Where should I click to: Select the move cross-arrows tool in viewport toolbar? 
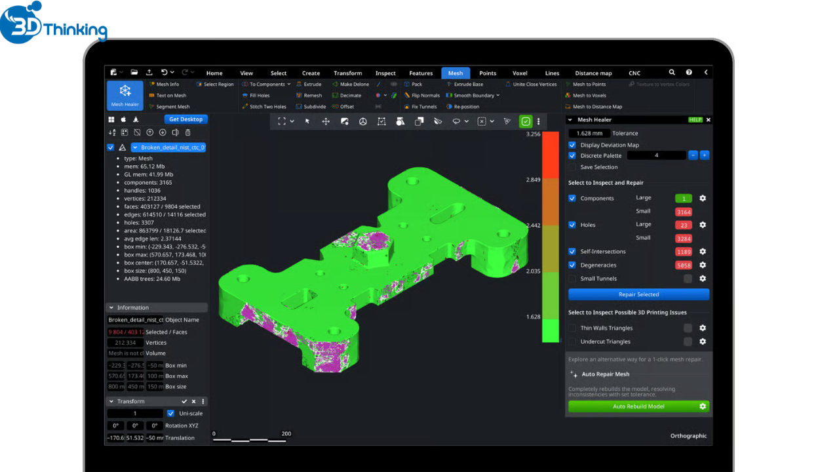click(326, 121)
